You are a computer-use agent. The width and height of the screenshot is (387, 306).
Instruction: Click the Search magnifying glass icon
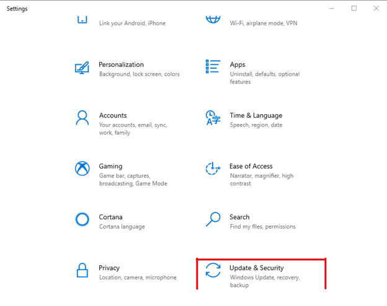(x=213, y=219)
